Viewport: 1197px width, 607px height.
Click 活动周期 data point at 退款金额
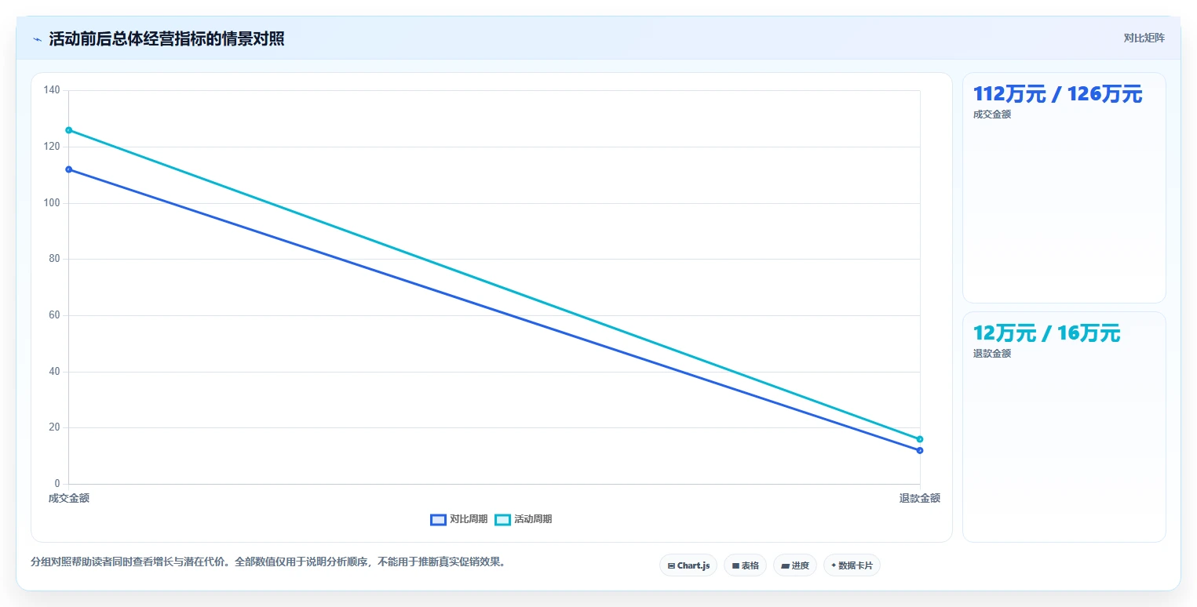pyautogui.click(x=920, y=439)
